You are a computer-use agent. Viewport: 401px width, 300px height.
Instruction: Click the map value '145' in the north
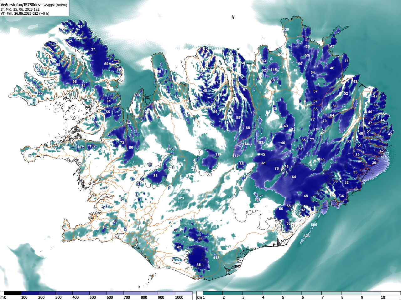coord(274,70)
